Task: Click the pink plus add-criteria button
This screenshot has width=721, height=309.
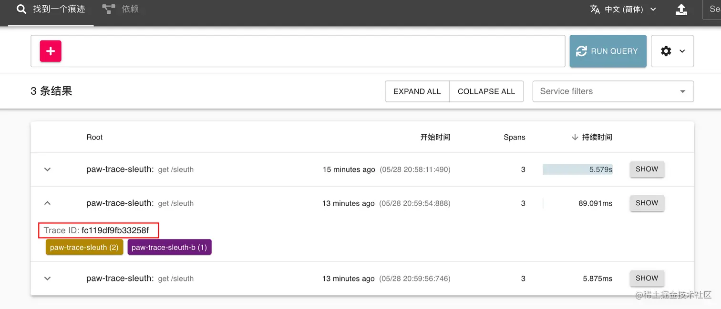Action: click(51, 51)
